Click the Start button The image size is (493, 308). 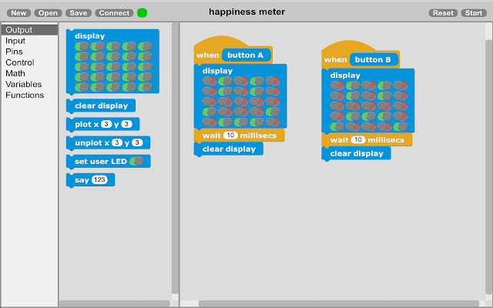(x=474, y=13)
